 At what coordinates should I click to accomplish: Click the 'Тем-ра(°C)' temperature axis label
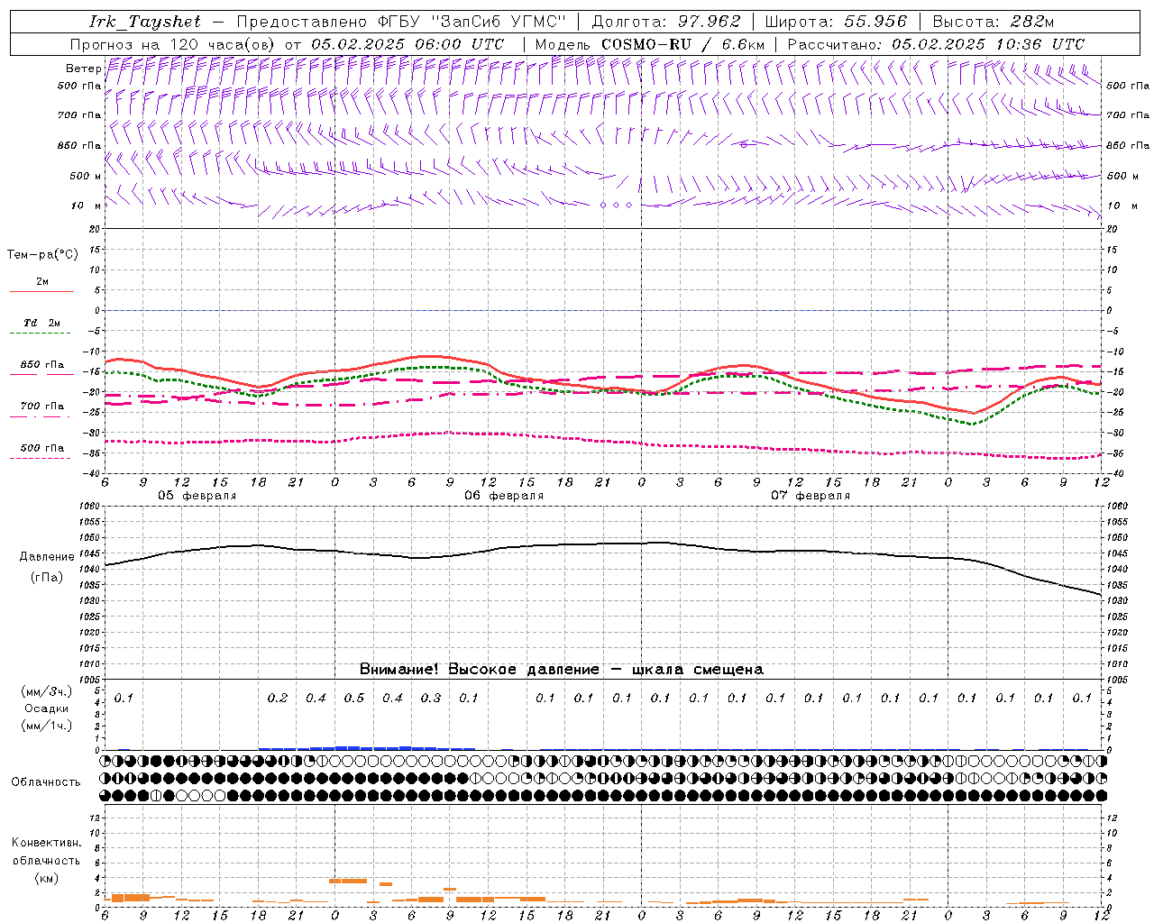coord(42,255)
